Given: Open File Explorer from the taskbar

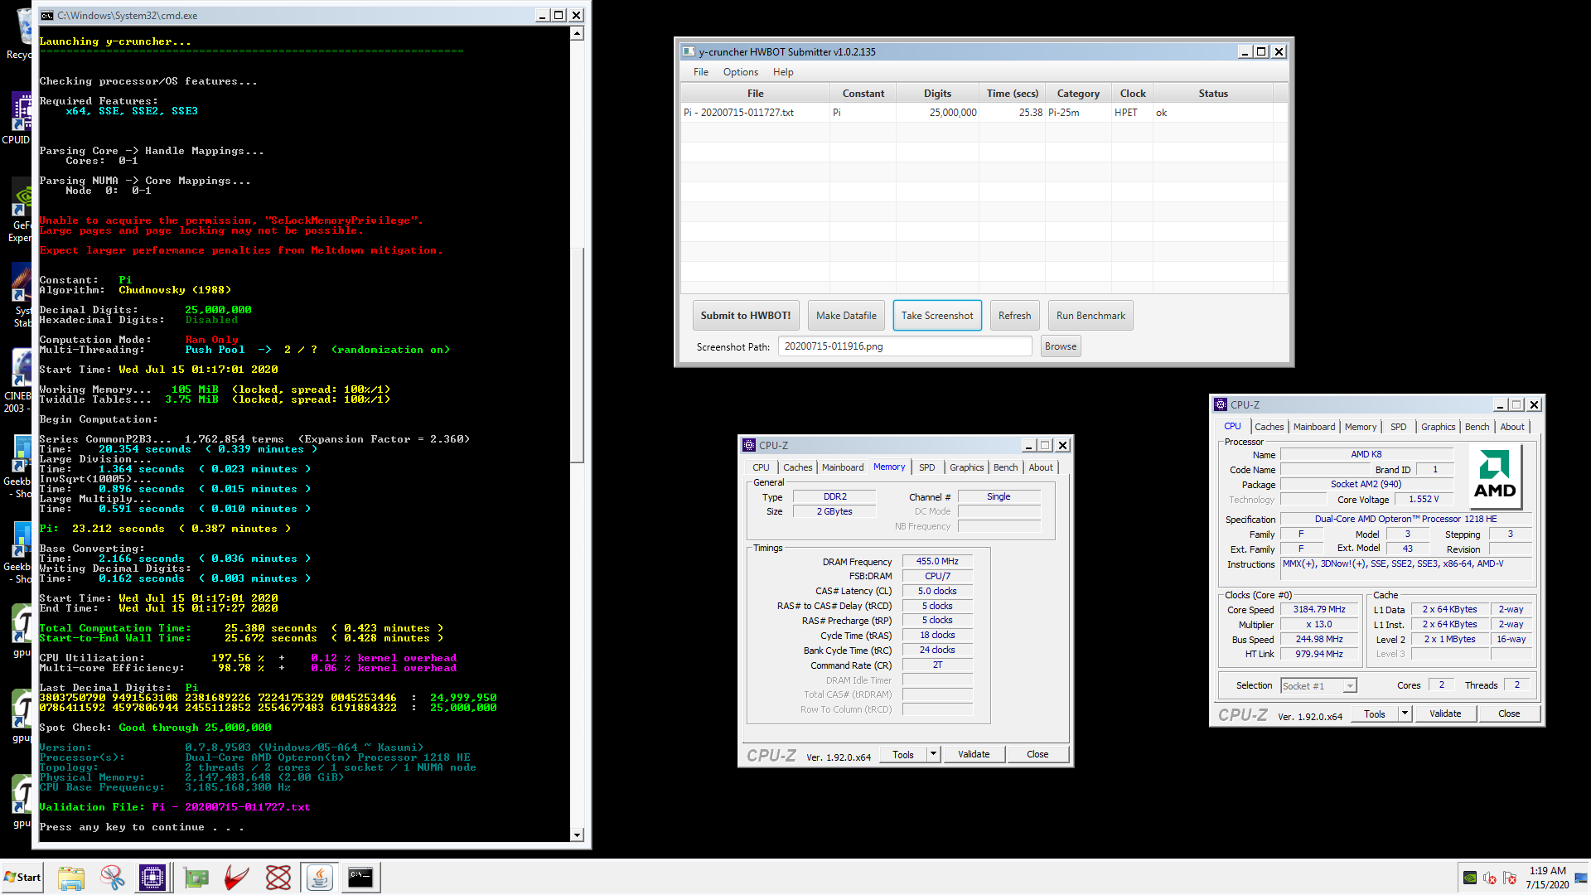Looking at the screenshot, I should [71, 878].
